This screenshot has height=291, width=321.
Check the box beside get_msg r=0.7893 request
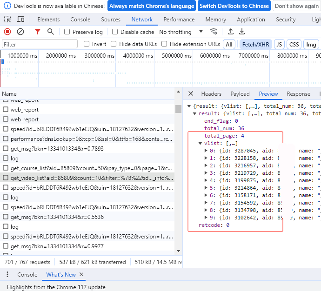(x=6, y=148)
